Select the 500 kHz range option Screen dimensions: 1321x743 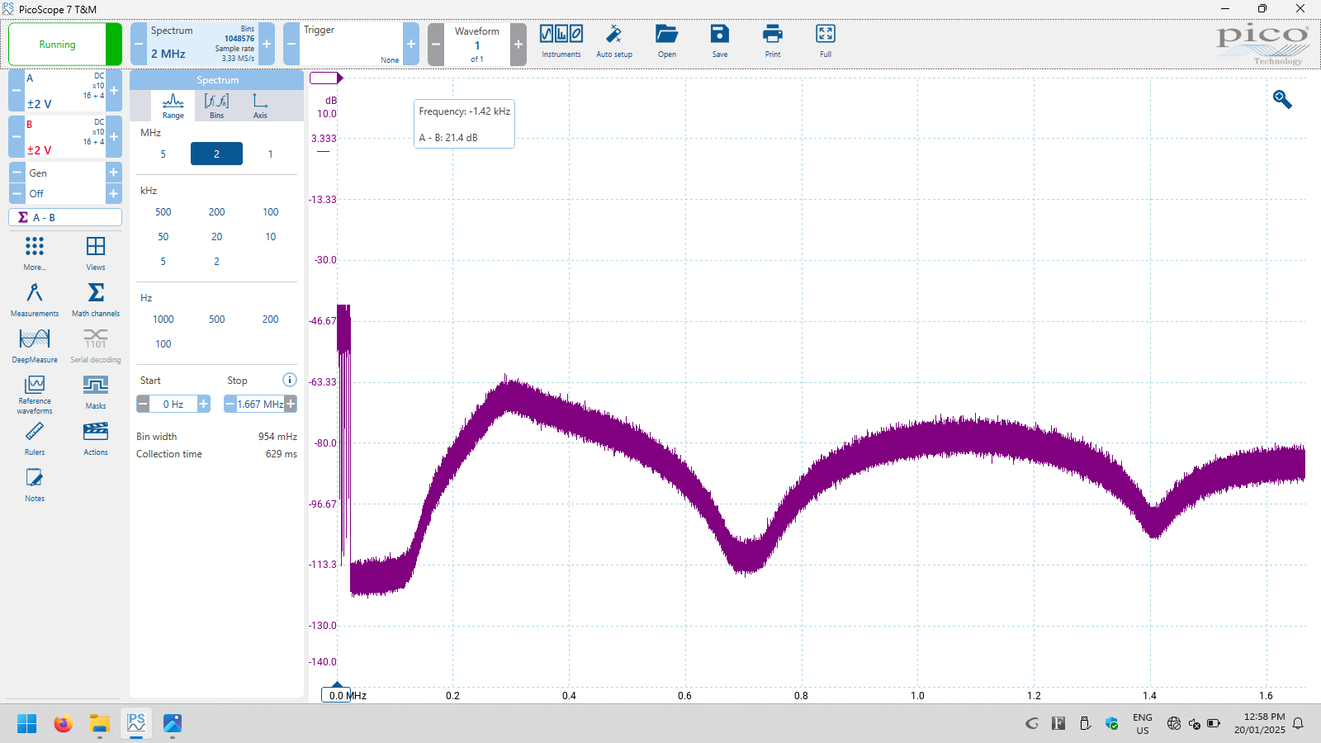coord(163,212)
